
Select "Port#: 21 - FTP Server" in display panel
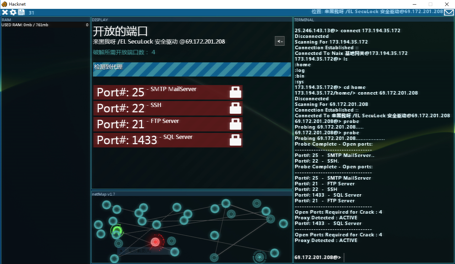168,124
